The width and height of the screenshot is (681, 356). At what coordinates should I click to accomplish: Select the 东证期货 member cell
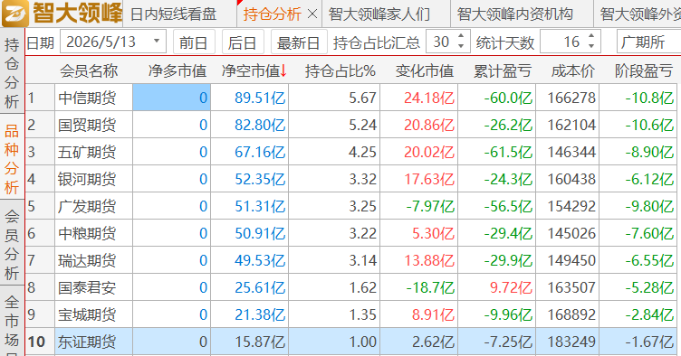[93, 342]
